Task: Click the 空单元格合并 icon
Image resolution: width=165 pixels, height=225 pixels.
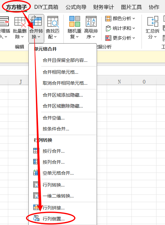Action: [x=36, y=173]
